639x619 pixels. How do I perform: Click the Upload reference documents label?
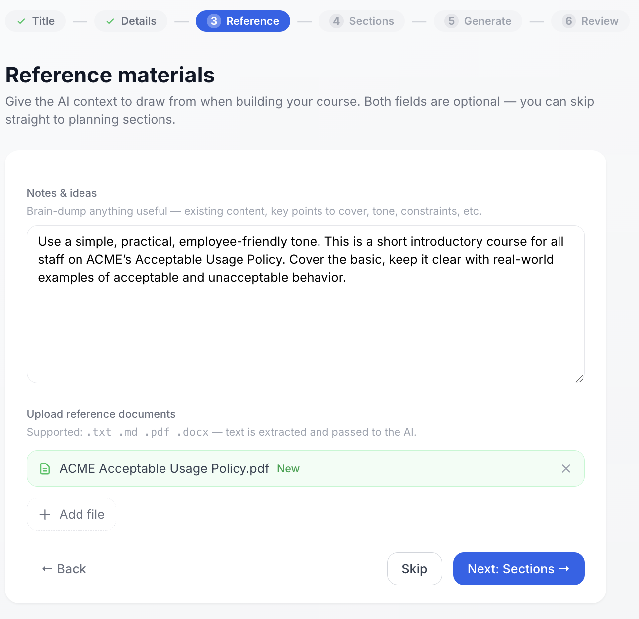(101, 414)
